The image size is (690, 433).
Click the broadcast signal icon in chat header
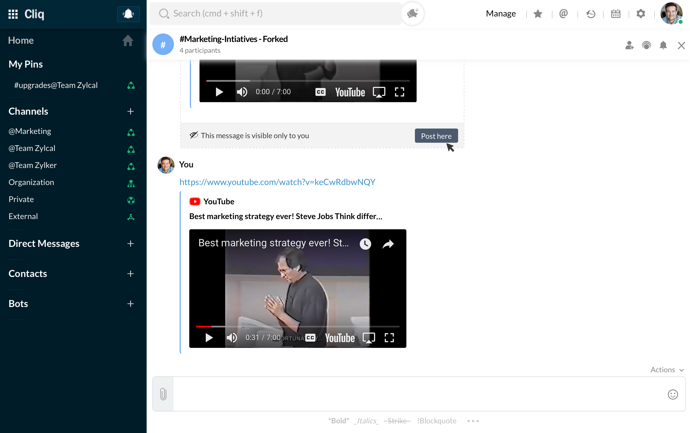click(647, 45)
